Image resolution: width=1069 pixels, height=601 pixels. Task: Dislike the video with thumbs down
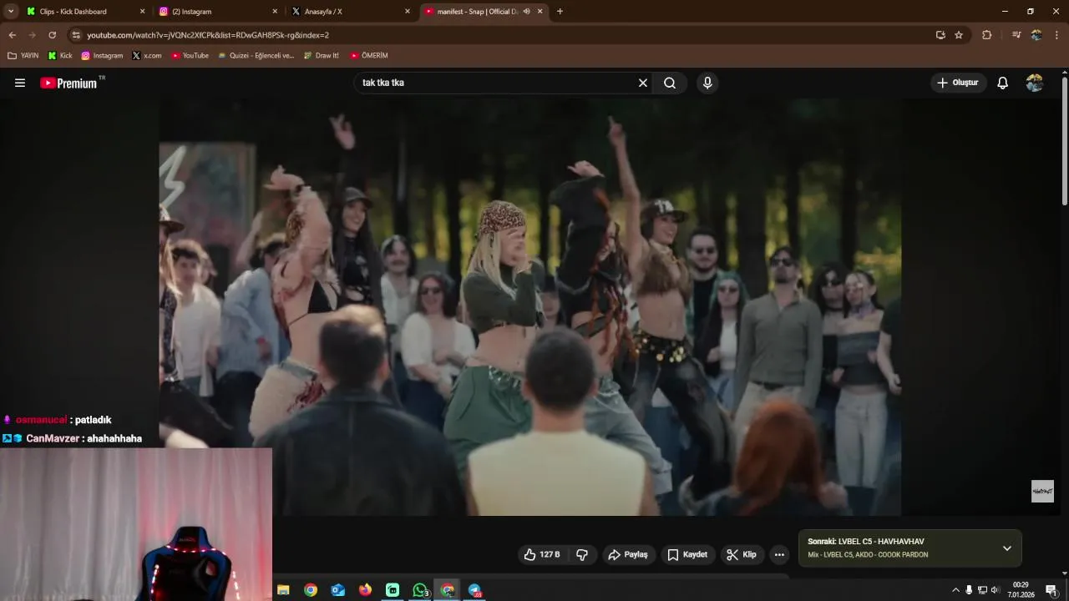pyautogui.click(x=582, y=554)
